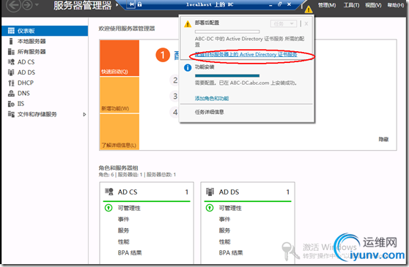Click the IIS icon in sidebar
The width and height of the screenshot is (409, 267).
[x=11, y=104]
